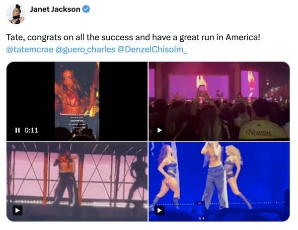Open Janet Jackson's profile avatar

(x=16, y=14)
